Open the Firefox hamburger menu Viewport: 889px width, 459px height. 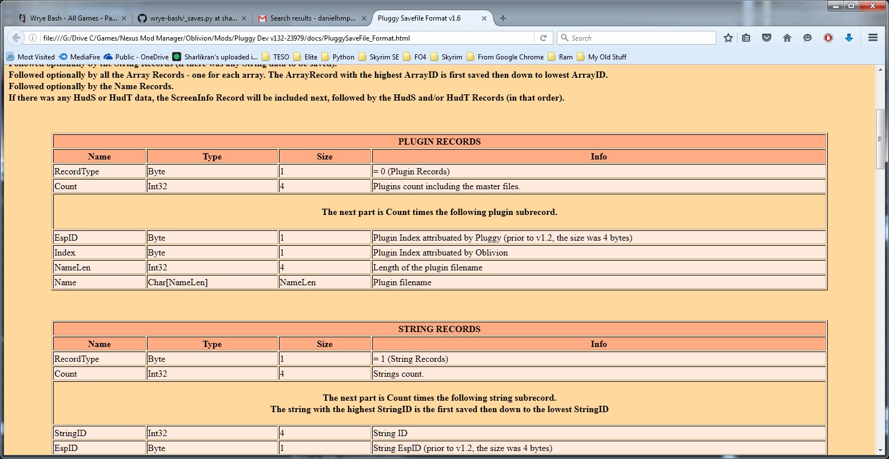(x=872, y=38)
